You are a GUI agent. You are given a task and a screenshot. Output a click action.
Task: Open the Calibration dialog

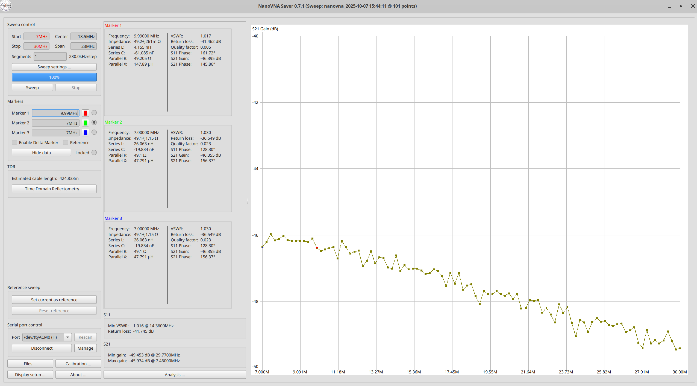coord(78,364)
